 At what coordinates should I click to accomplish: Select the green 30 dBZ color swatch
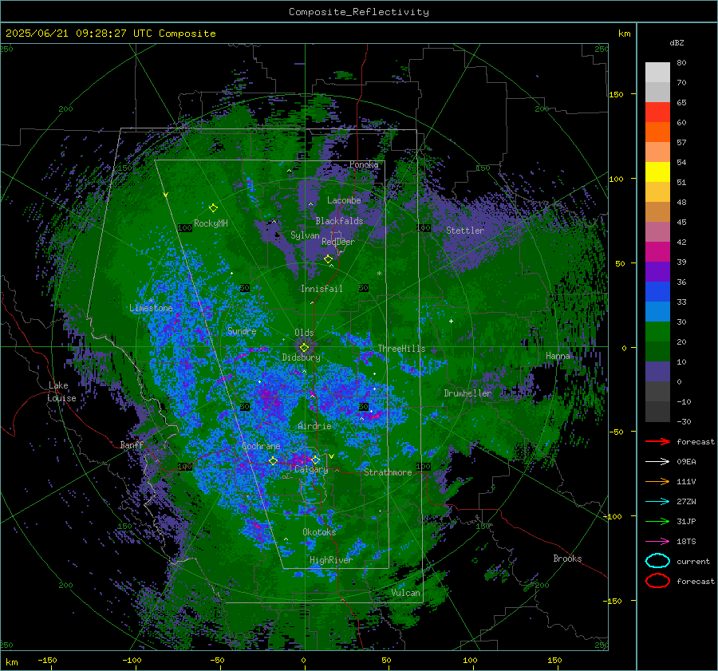click(657, 331)
